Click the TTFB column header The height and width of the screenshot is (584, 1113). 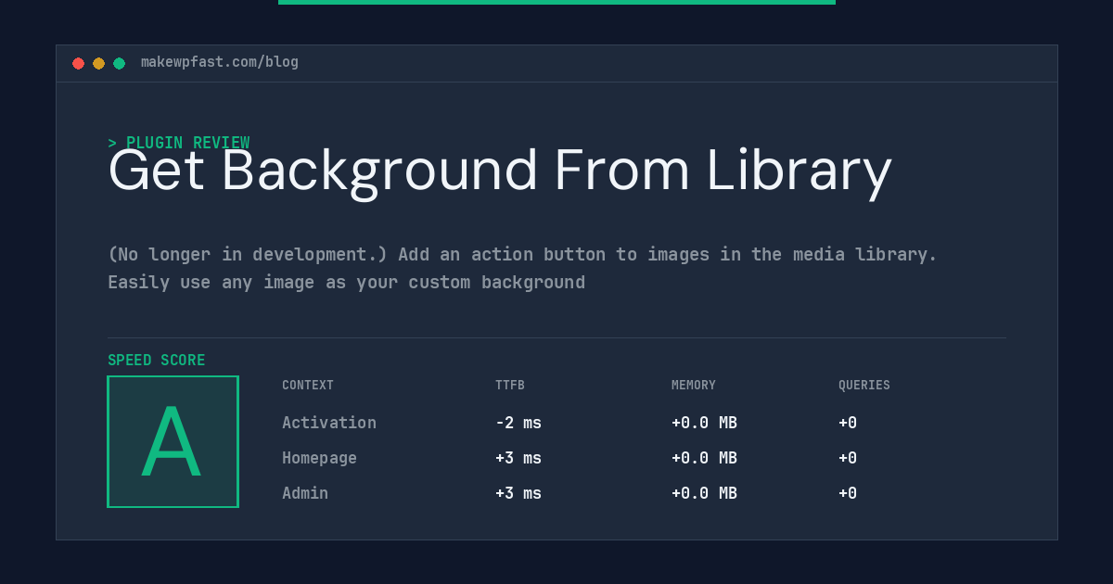[x=510, y=385]
